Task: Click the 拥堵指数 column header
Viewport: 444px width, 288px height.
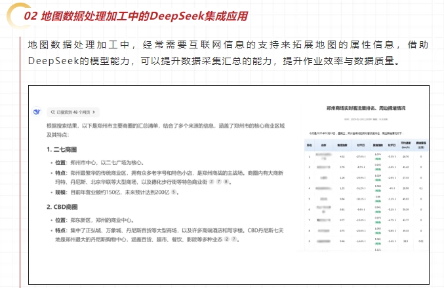Action: [378, 145]
